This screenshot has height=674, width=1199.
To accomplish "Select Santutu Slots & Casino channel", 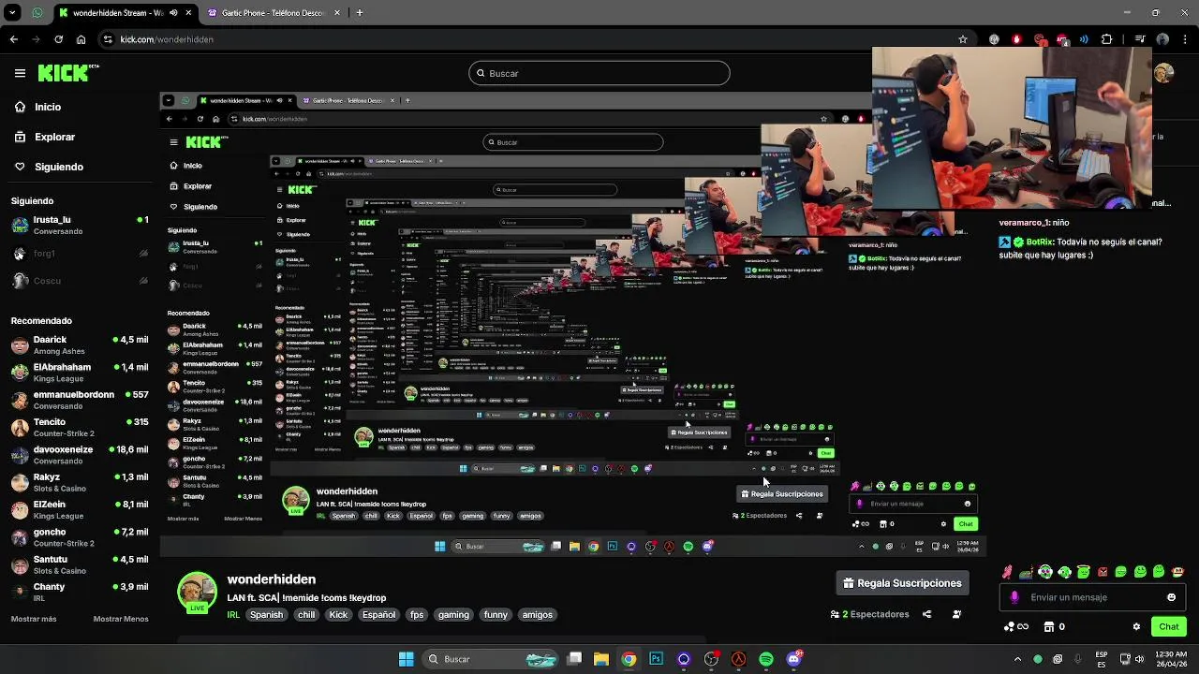I will [80, 564].
